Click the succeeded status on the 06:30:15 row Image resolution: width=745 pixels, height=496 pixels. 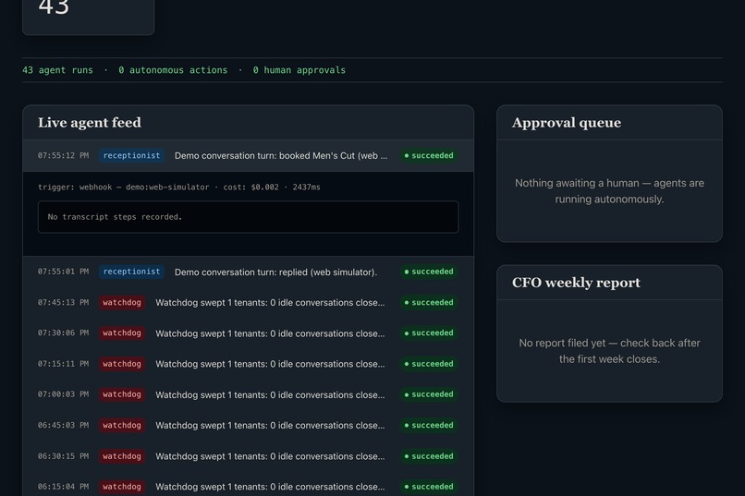click(429, 456)
